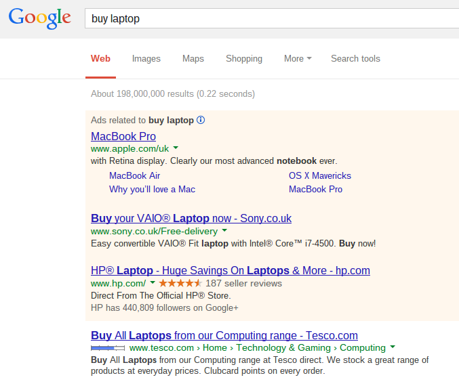This screenshot has width=459, height=386.
Task: Click 'Direct From The Official HP® Store.' text
Action: (x=161, y=296)
